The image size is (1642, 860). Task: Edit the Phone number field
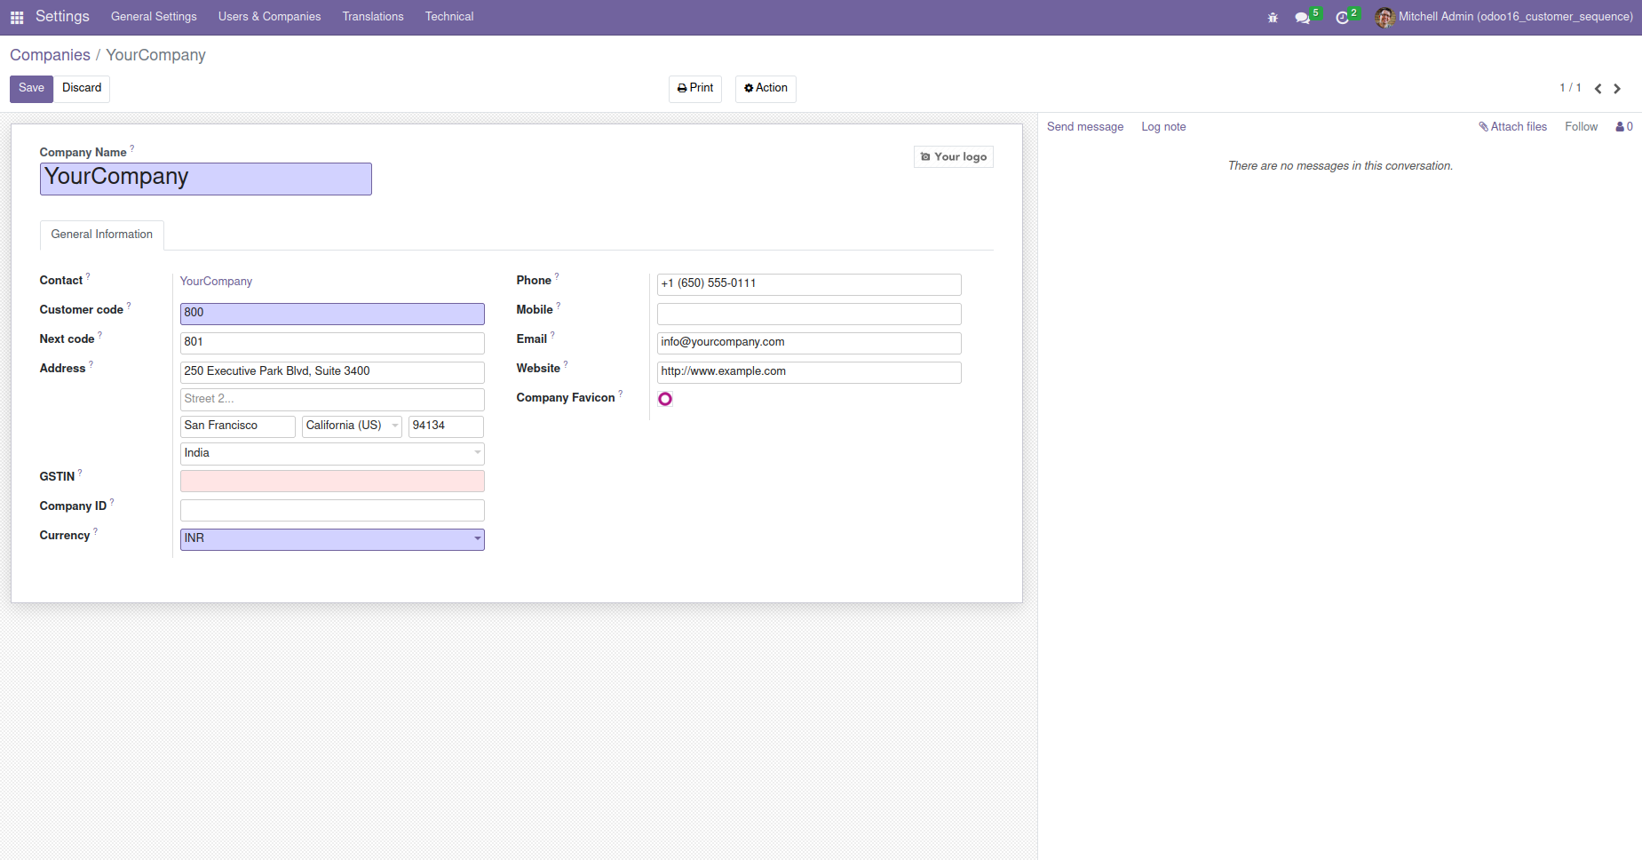(x=809, y=284)
